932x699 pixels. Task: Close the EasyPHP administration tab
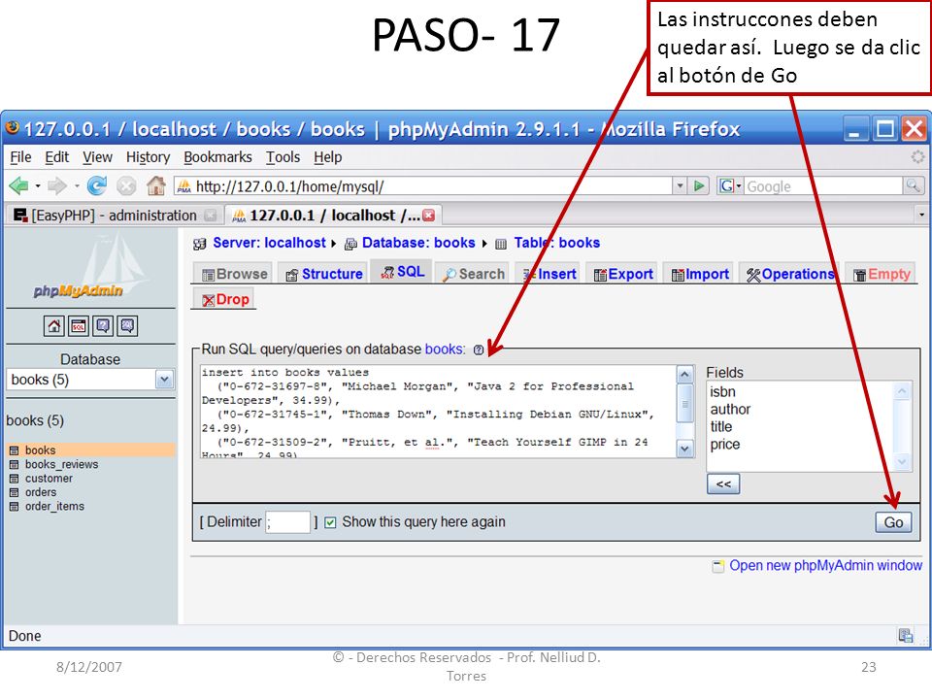tap(210, 216)
